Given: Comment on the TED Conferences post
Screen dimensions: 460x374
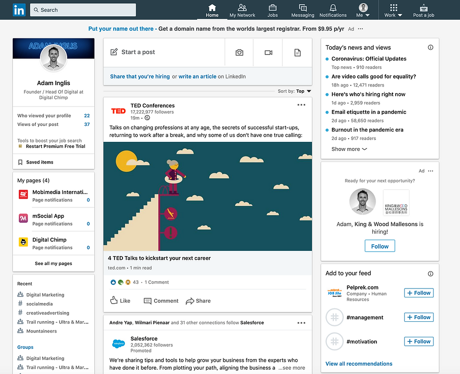Looking at the screenshot, I should pos(161,301).
